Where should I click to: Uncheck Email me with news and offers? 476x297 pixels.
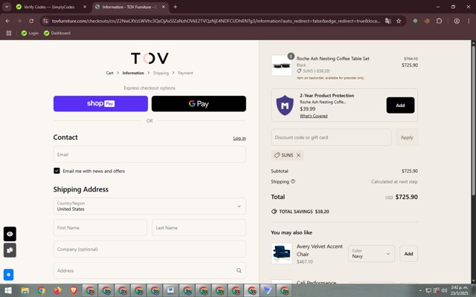point(57,171)
